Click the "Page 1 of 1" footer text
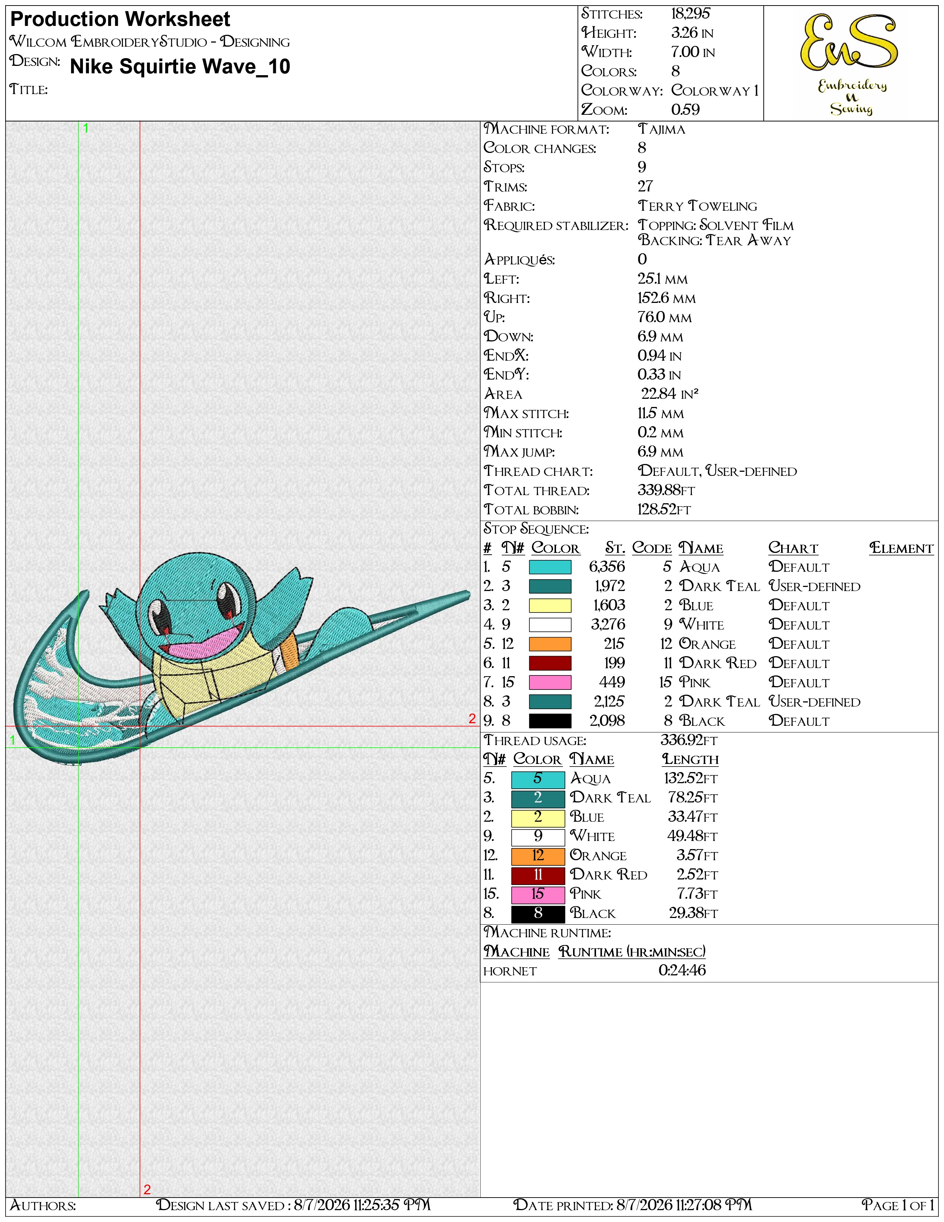The height and width of the screenshot is (1222, 944). pos(898,1206)
